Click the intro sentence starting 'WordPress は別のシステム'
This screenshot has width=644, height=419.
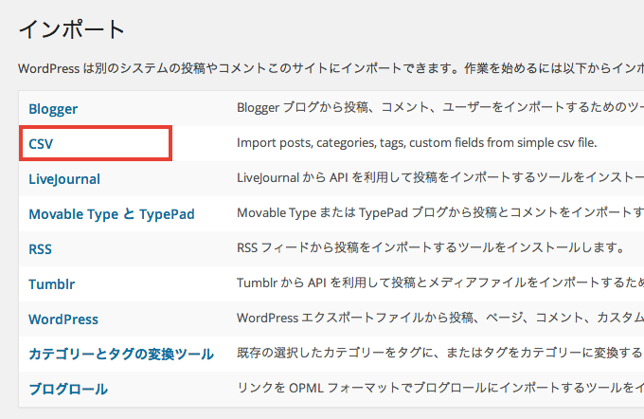pyautogui.click(x=331, y=68)
